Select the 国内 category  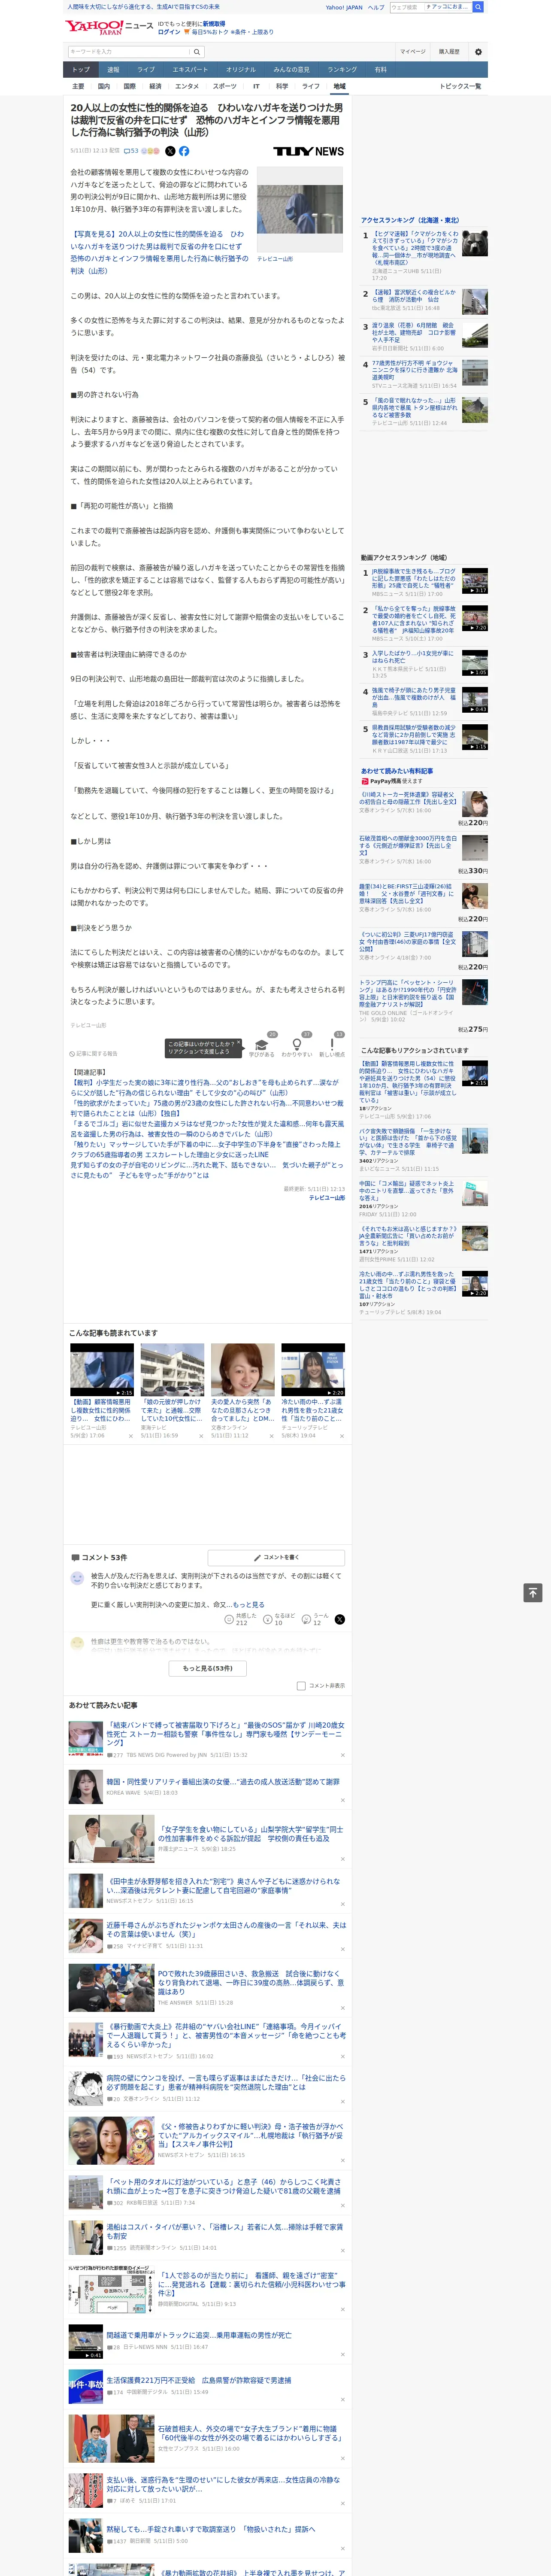click(x=103, y=86)
